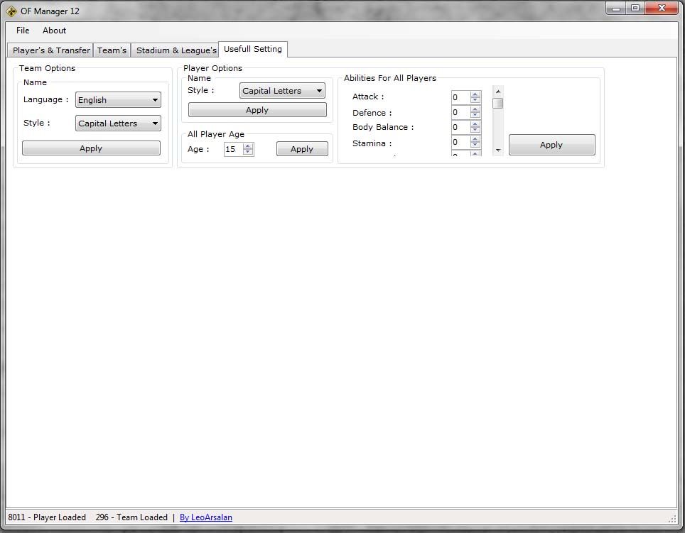Decrease Age value with down arrow
This screenshot has width=685, height=533.
(x=248, y=153)
